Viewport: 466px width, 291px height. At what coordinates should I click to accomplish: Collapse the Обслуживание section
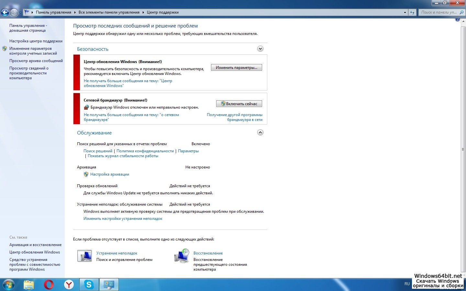point(260,133)
